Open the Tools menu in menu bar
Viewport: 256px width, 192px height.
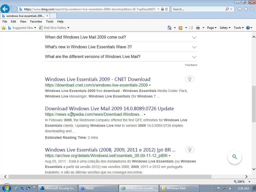point(50,21)
